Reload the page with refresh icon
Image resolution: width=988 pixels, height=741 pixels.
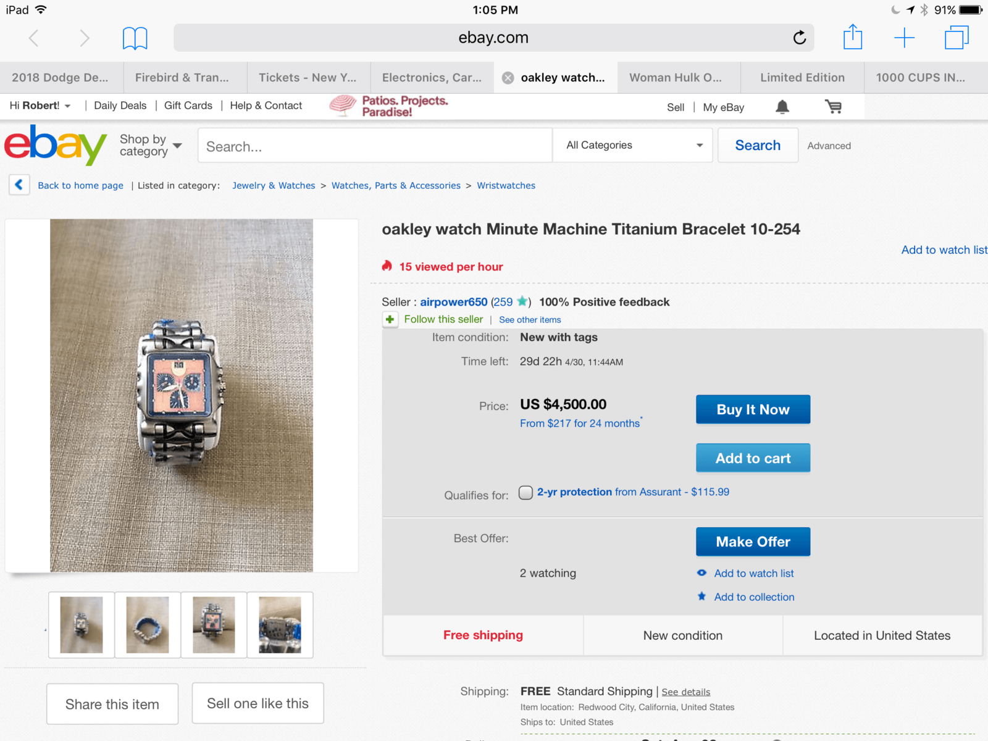coord(799,38)
